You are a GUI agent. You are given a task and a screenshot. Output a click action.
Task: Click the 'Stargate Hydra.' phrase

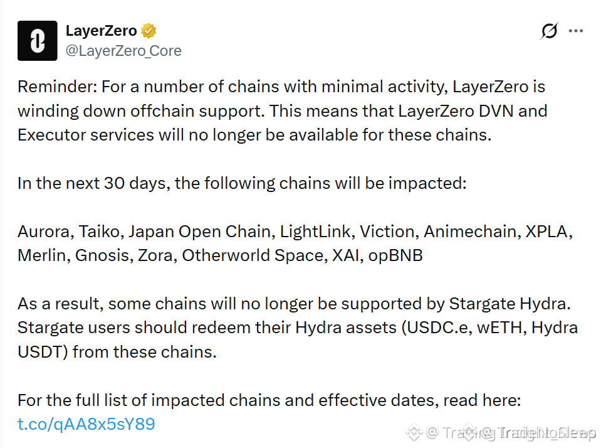[x=510, y=304]
